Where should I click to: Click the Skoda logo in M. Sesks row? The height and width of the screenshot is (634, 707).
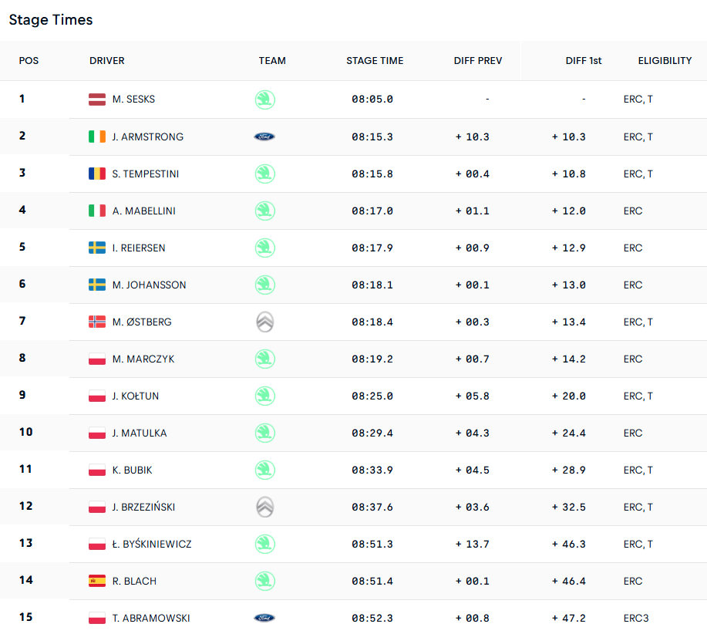pos(264,99)
